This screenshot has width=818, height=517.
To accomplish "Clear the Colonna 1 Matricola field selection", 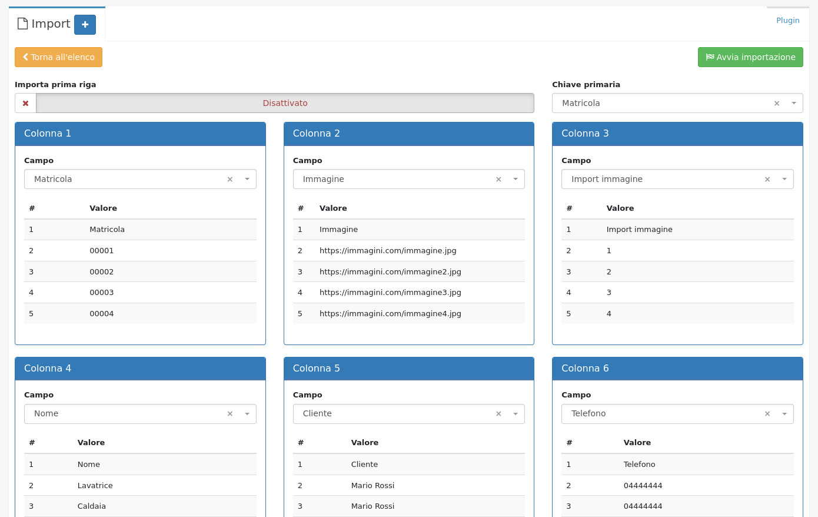I will pos(230,180).
